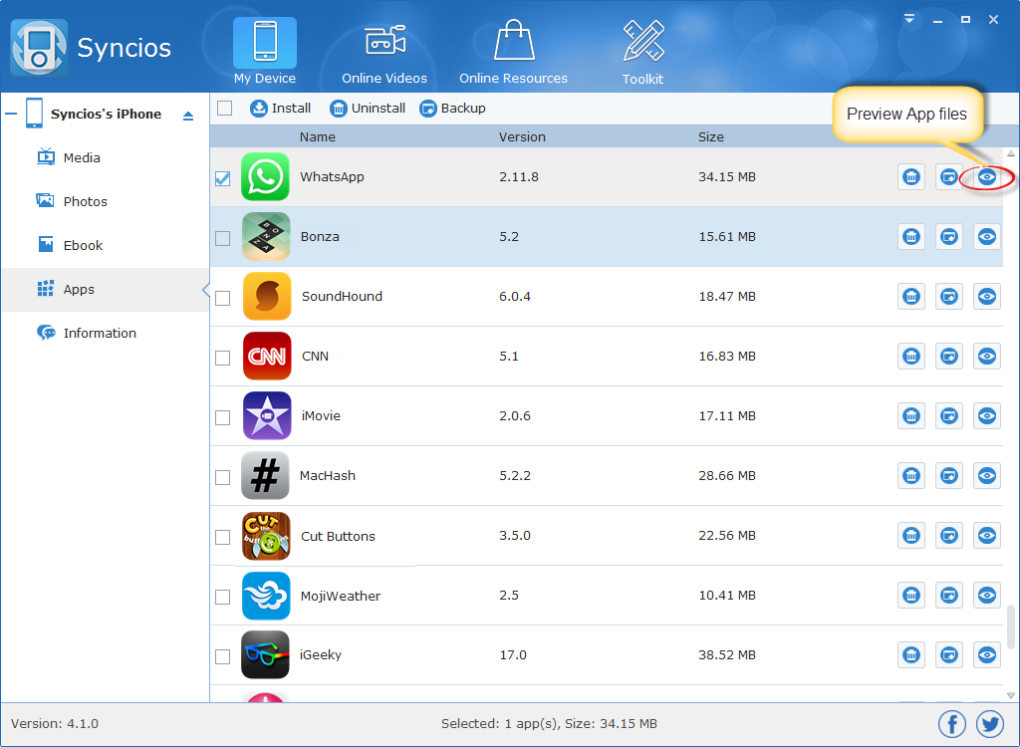Image resolution: width=1020 pixels, height=747 pixels.
Task: Preview CNN app files via eye icon
Action: click(x=987, y=356)
